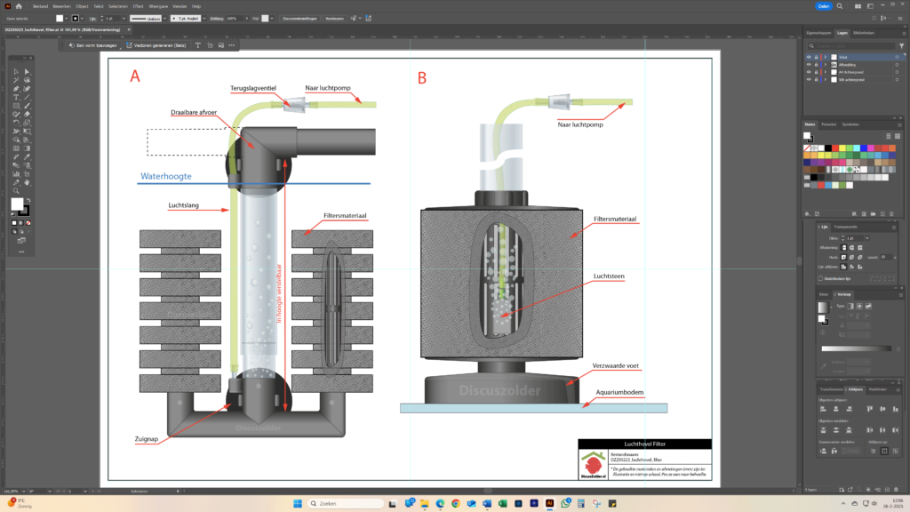Click the Delen share button
The width and height of the screenshot is (910, 512).
pos(824,6)
